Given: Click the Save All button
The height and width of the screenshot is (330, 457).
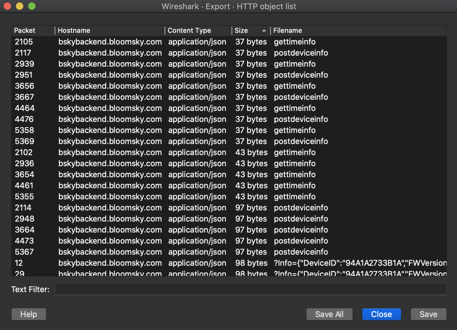Looking at the screenshot, I should point(329,314).
